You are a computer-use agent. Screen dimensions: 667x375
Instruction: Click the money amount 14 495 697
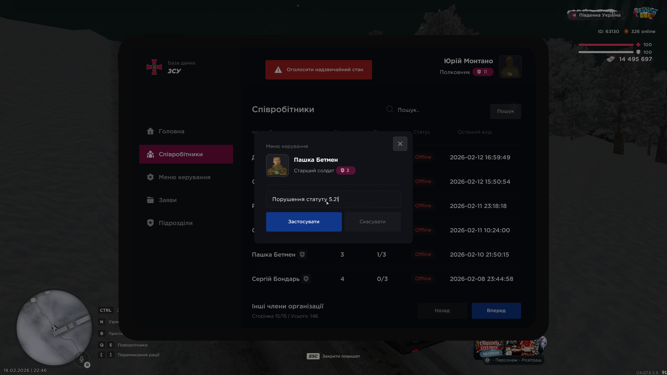pos(635,59)
